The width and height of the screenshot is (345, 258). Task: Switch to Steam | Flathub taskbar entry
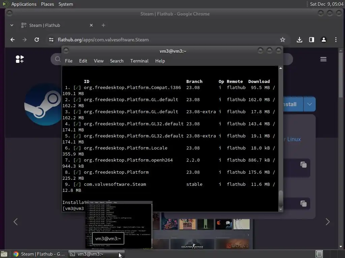39,254
